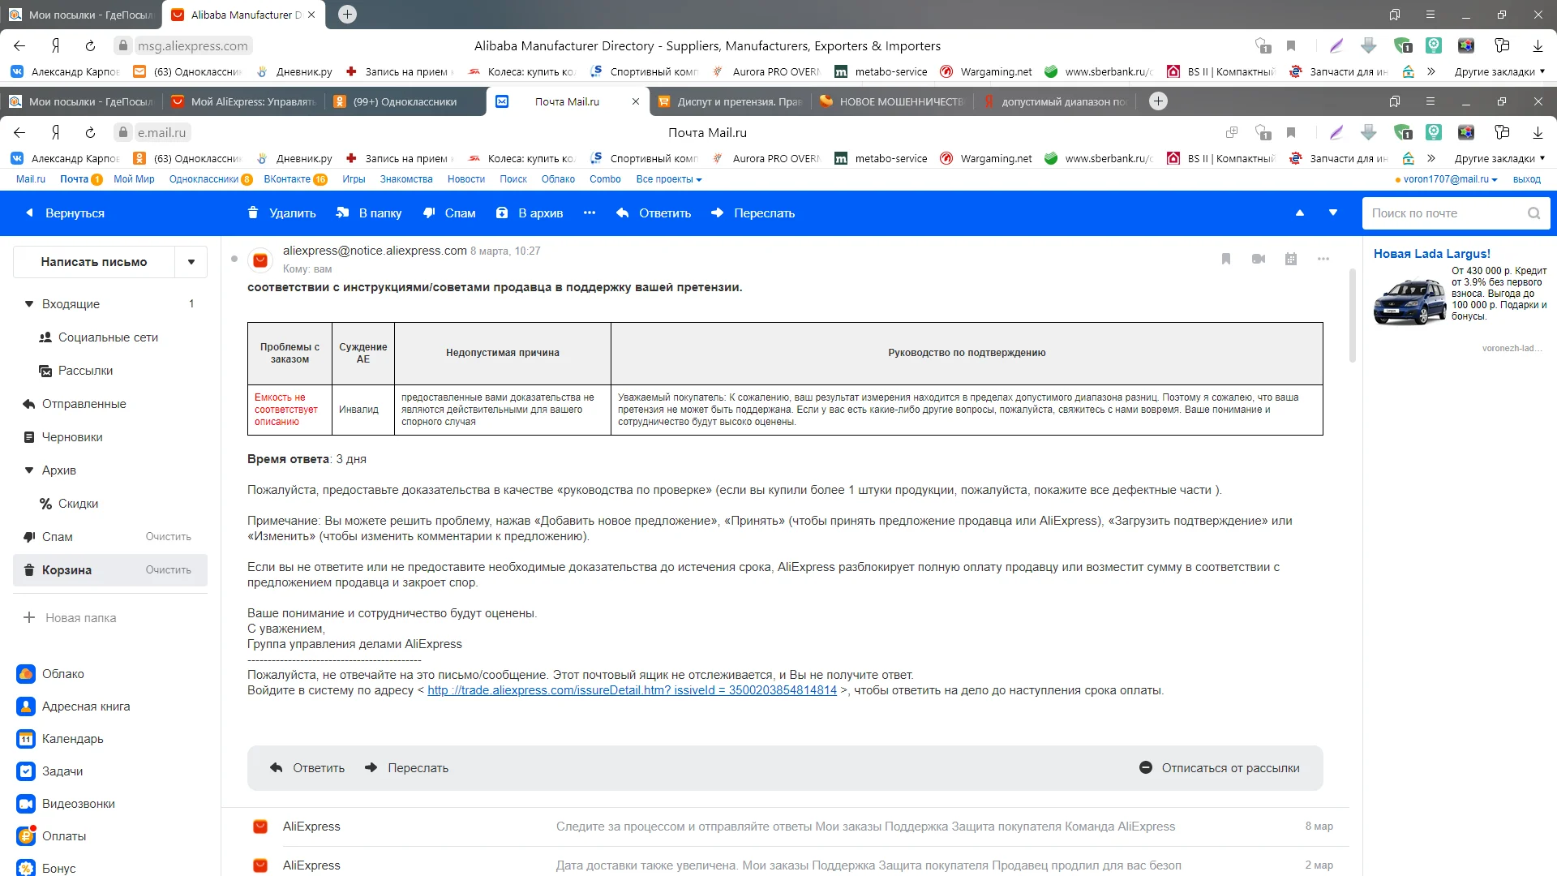Image resolution: width=1557 pixels, height=876 pixels.
Task: Click the video call icon in email header
Action: click(1259, 259)
